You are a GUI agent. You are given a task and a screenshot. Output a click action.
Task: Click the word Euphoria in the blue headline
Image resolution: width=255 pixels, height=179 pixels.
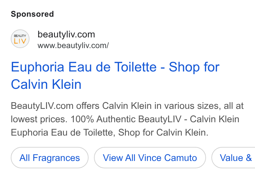tap(38, 67)
